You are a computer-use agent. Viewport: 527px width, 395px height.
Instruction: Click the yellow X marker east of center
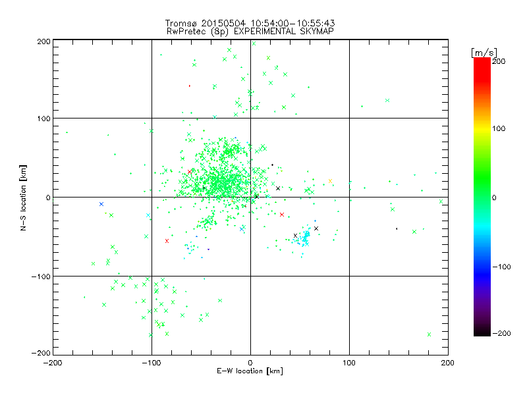(330, 181)
